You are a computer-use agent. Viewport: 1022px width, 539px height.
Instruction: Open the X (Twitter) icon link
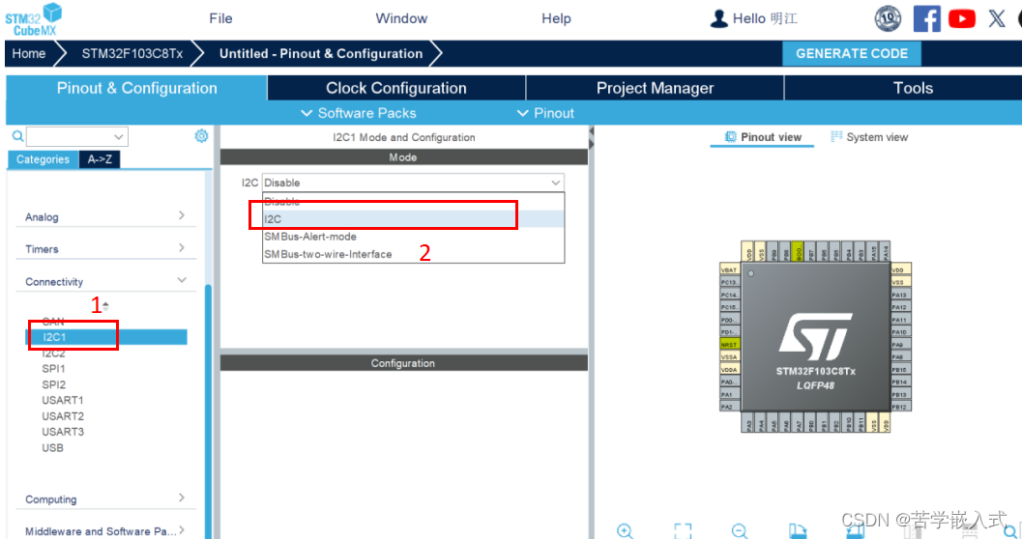click(x=997, y=19)
